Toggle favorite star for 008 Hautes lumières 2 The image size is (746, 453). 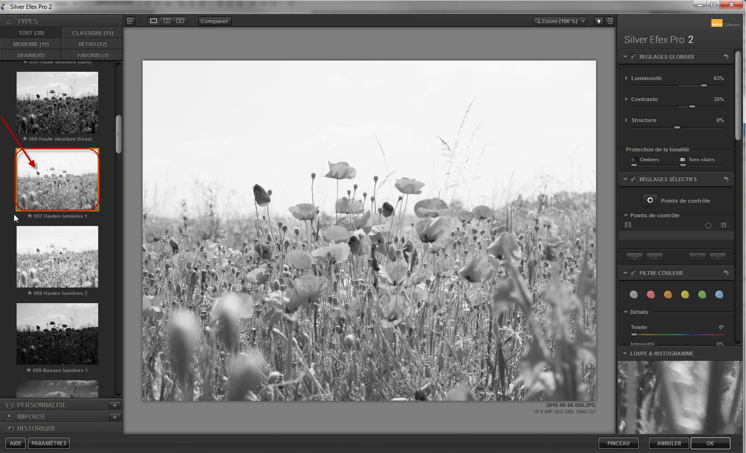click(30, 293)
